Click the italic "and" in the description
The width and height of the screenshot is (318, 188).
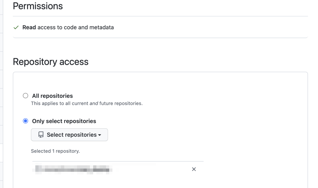coord(94,103)
